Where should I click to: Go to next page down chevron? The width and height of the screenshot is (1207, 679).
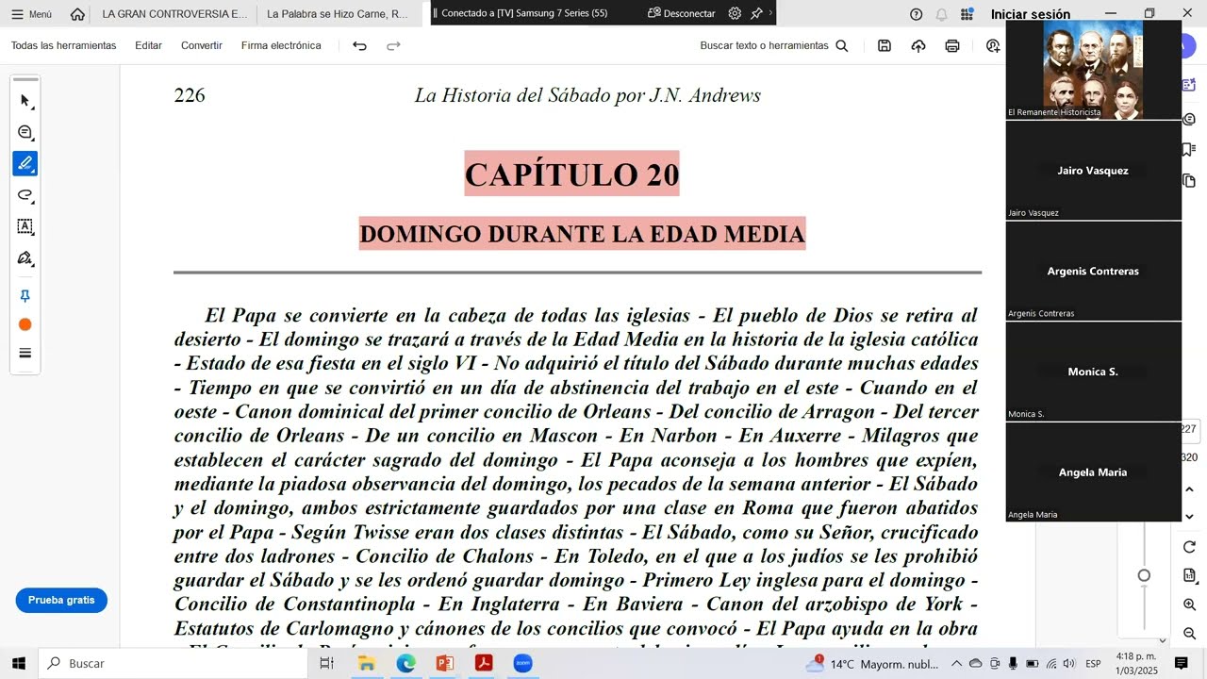point(1190,516)
